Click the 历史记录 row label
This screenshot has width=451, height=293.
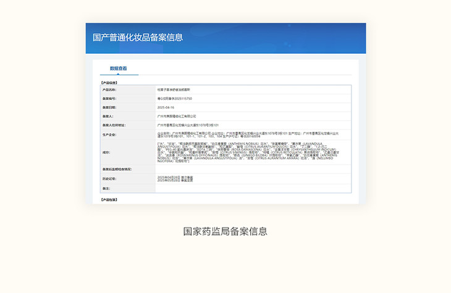(x=109, y=179)
